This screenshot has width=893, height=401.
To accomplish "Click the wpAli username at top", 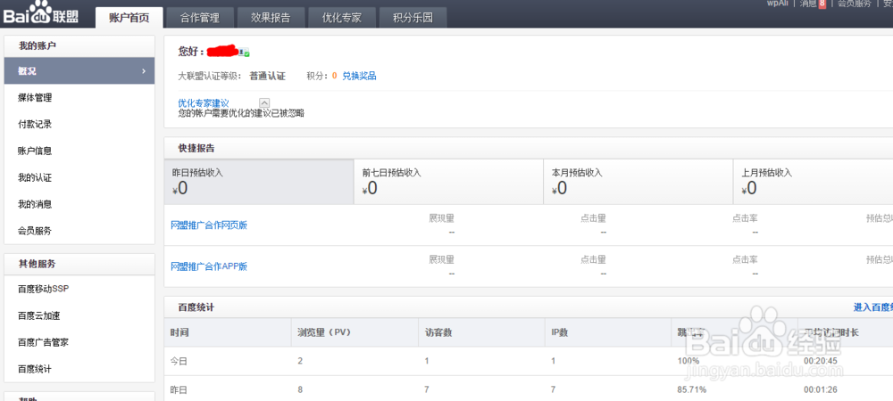I will point(778,3).
